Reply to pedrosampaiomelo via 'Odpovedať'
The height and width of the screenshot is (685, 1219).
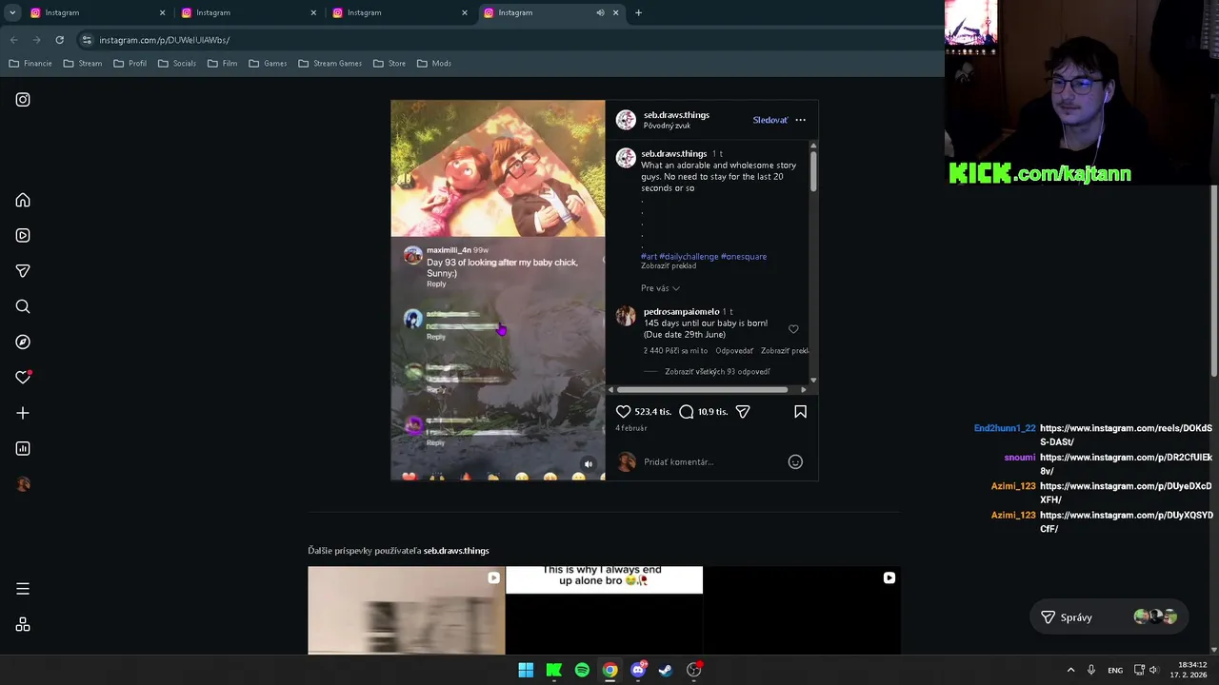(734, 351)
